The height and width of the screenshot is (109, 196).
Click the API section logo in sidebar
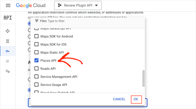click(7, 18)
